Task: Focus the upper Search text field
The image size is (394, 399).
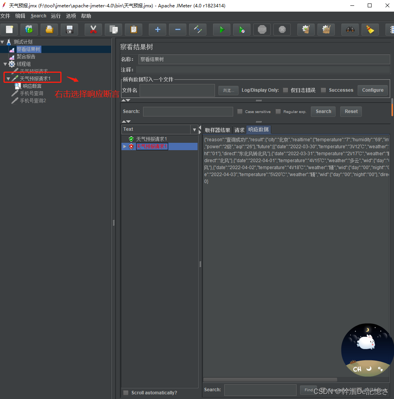Action: (x=188, y=111)
